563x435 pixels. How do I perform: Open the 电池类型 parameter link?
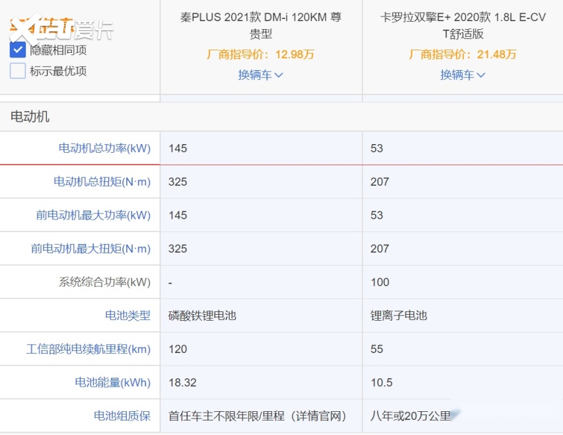pos(128,315)
